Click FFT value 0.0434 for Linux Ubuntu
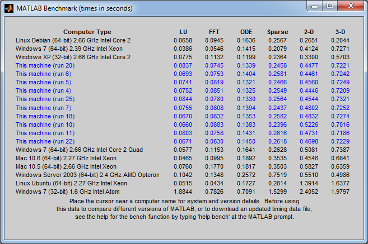 pos(215,183)
